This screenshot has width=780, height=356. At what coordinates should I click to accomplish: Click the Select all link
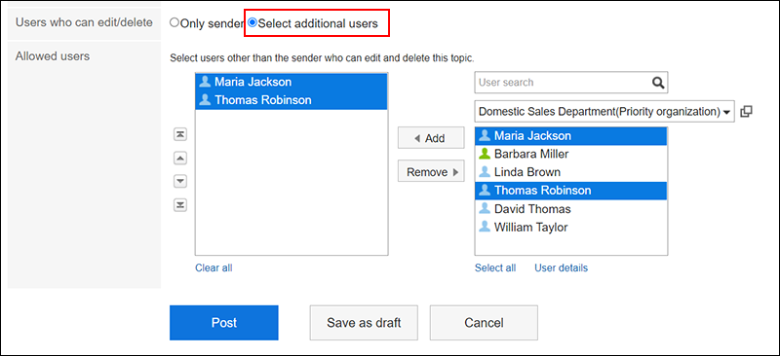coord(495,268)
